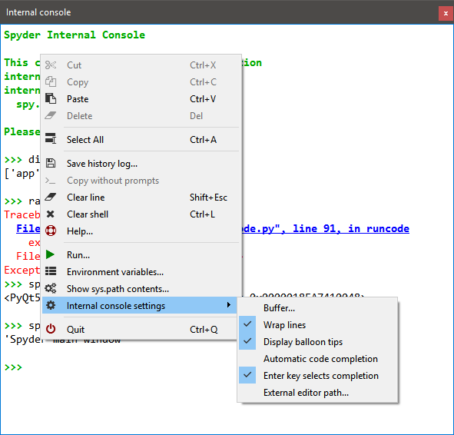Click the Delete eraser icon
The image size is (454, 435).
pos(51,115)
